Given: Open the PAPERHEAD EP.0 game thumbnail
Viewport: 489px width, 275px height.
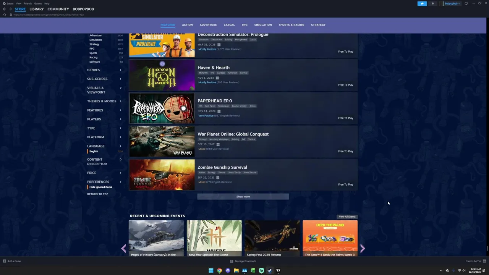Looking at the screenshot, I should point(162,108).
